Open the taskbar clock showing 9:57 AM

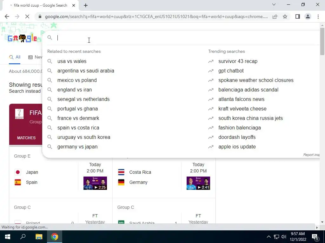pyautogui.click(x=298, y=237)
